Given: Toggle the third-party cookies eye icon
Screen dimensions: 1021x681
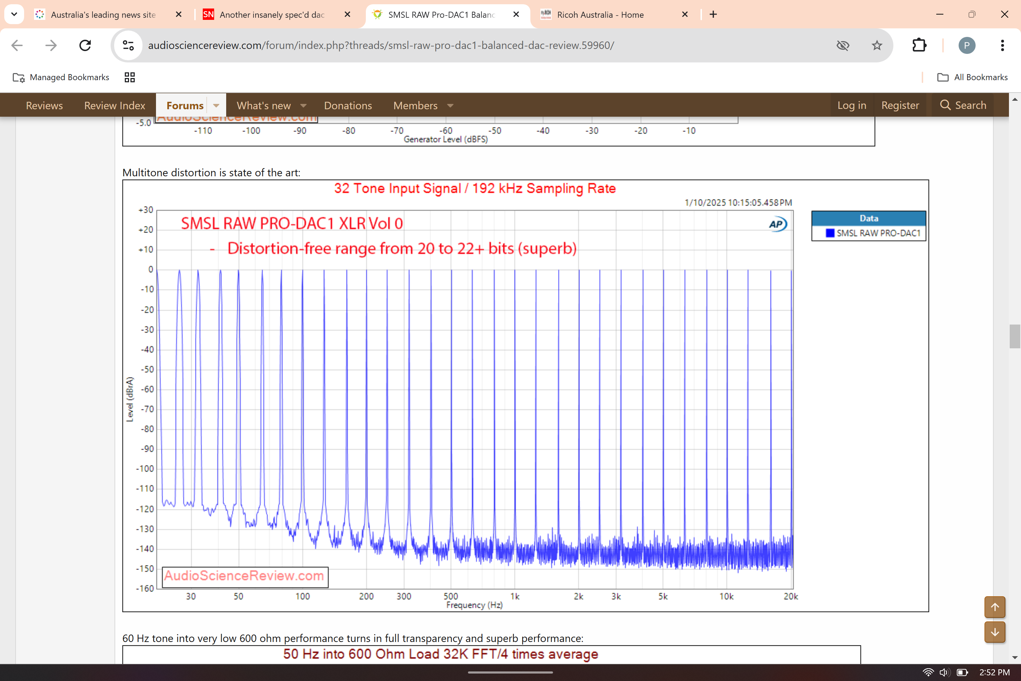Looking at the screenshot, I should pos(842,45).
